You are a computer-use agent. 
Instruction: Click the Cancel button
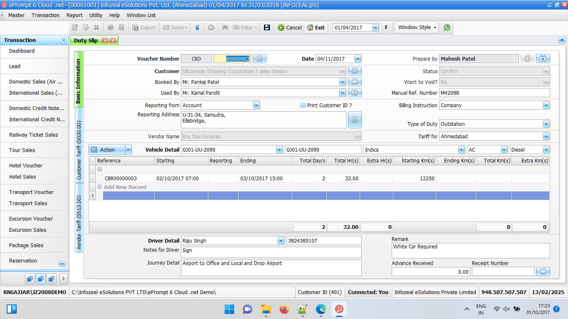click(289, 27)
